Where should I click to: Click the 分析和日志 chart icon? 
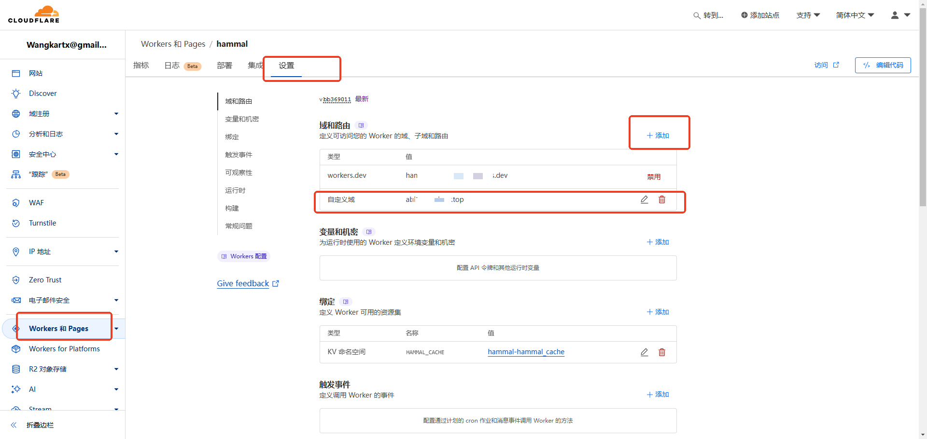16,134
